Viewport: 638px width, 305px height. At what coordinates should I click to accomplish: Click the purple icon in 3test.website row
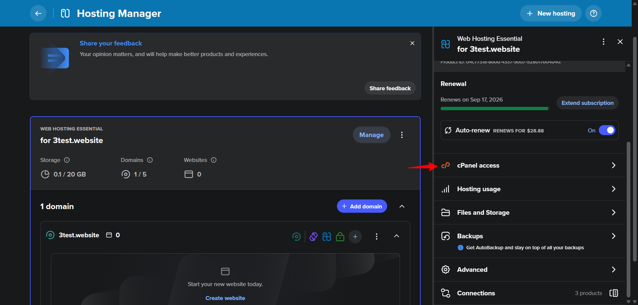pyautogui.click(x=313, y=237)
